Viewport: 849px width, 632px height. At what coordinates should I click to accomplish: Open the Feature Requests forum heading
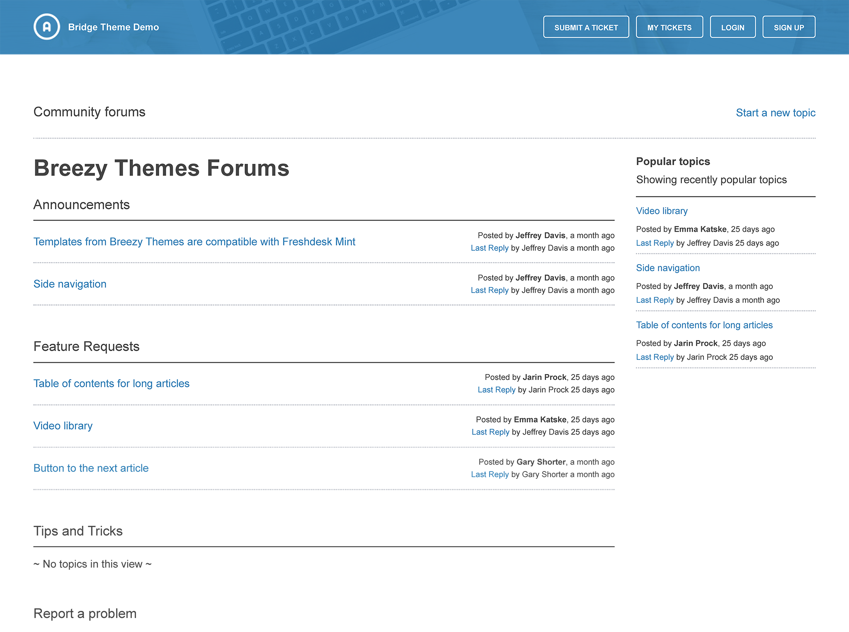[86, 347]
